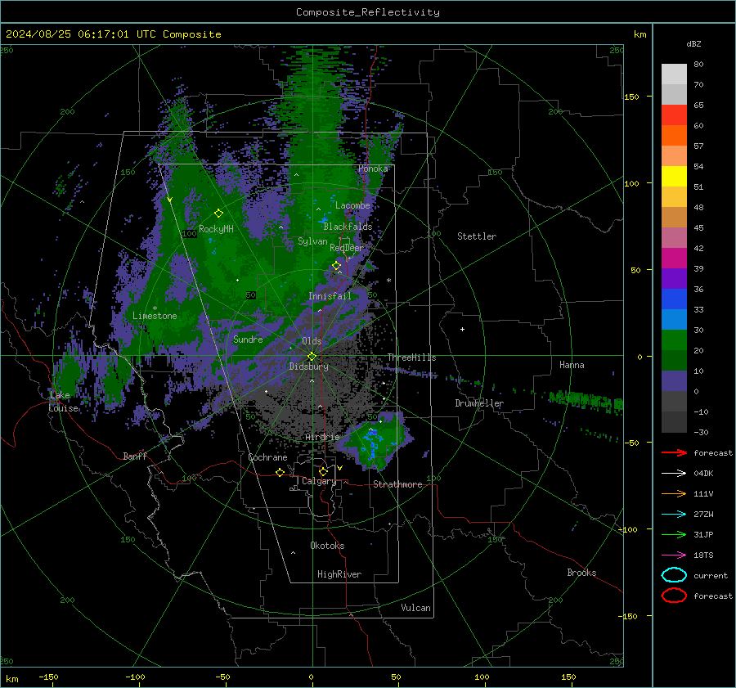Click the blue storm cell core north of Strathmore
Viewport: 736px width, 688px height.
click(372, 443)
